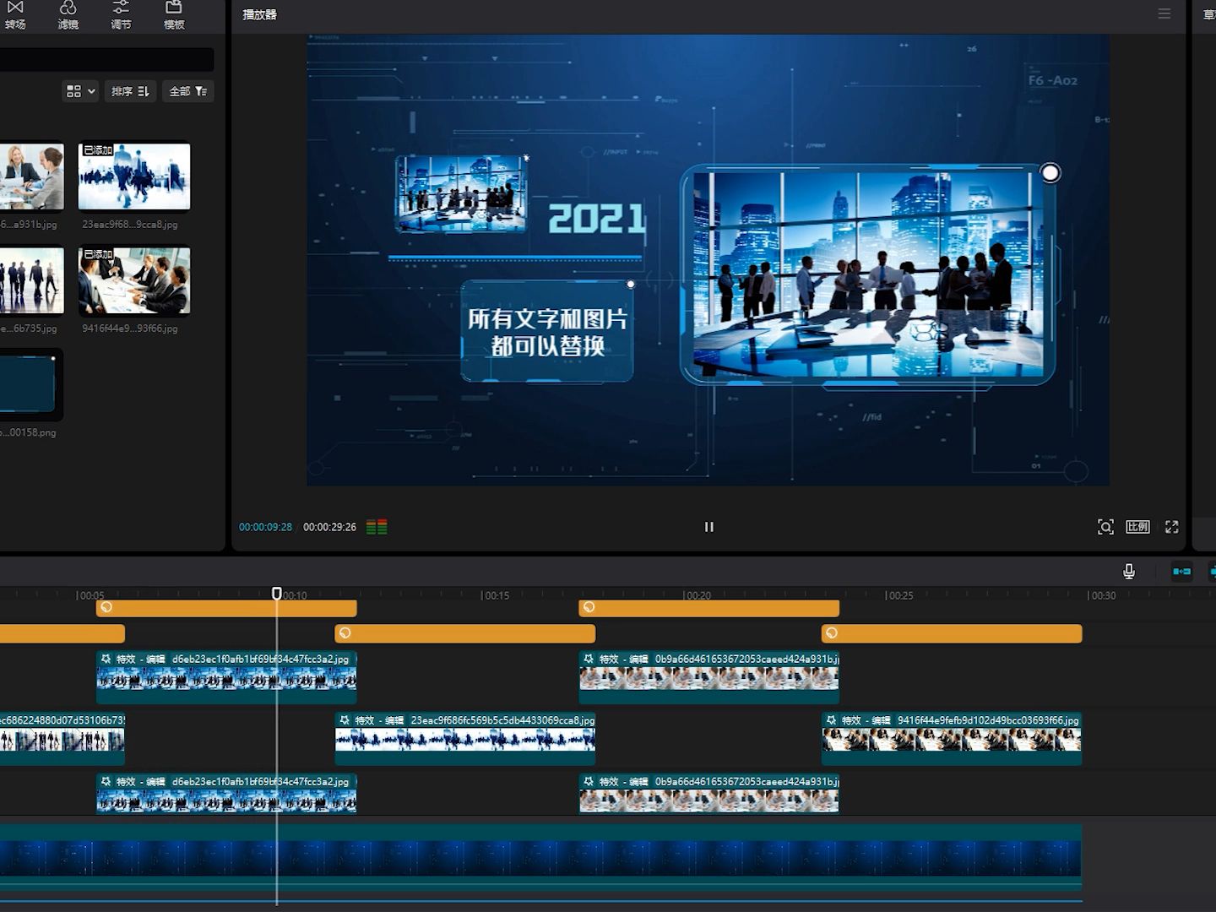1216x912 pixels.
Task: Click the rotate handle on the large framed image
Action: click(1050, 173)
